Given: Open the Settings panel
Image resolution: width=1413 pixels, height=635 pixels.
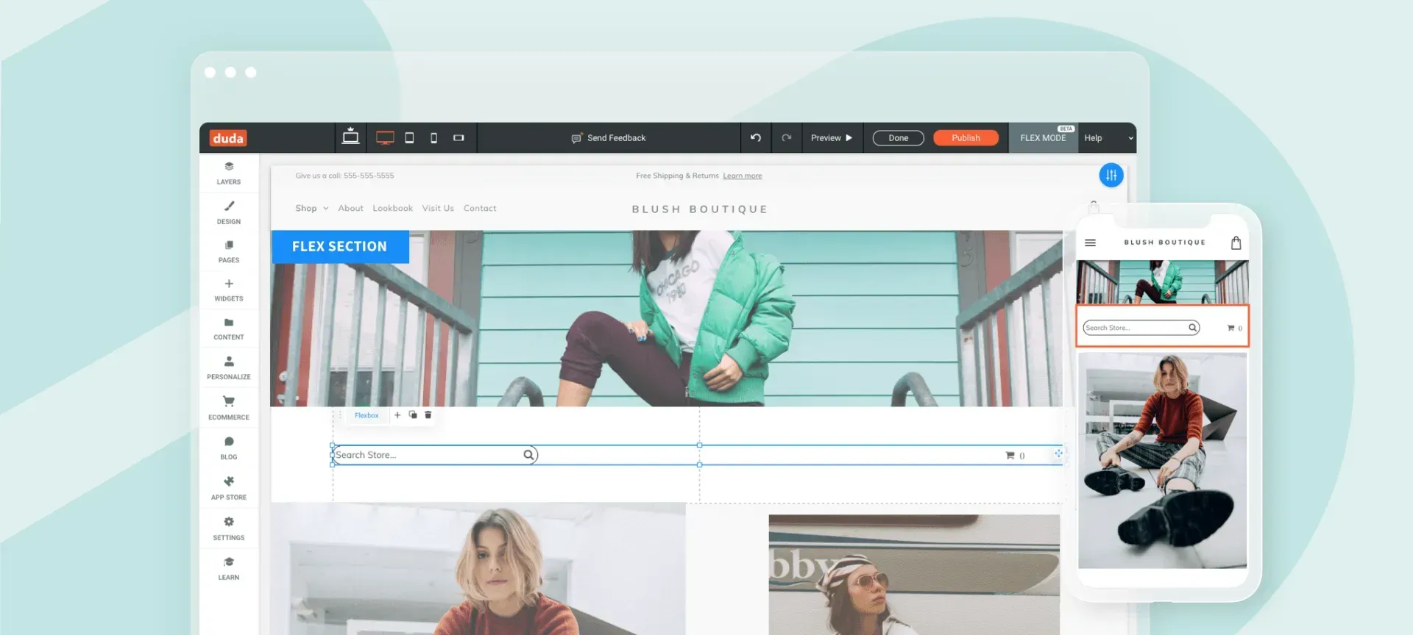Looking at the screenshot, I should (x=229, y=528).
